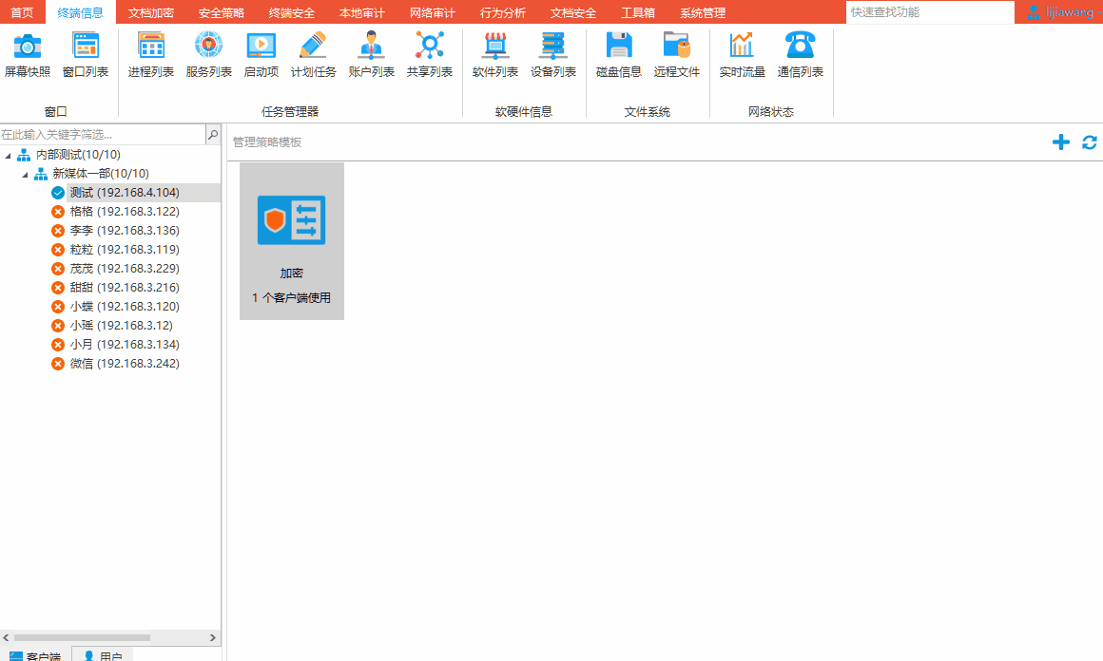1103x661 pixels.
Task: Select the 计划任务 scheduled tasks icon
Action: click(x=313, y=46)
